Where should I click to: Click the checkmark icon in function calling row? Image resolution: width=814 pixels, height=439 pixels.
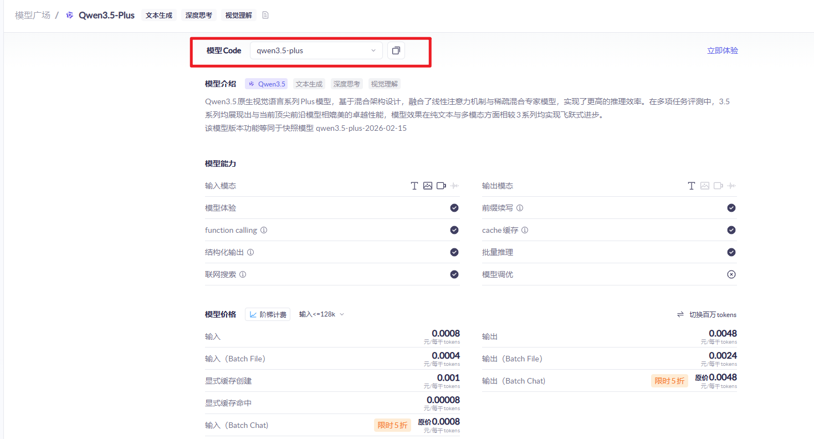pyautogui.click(x=454, y=230)
